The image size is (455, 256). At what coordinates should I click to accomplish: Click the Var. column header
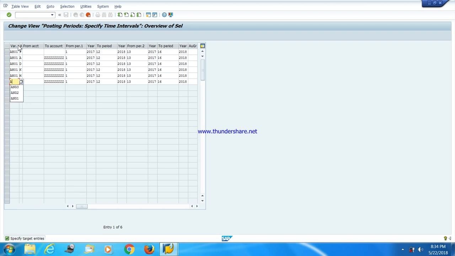point(14,46)
